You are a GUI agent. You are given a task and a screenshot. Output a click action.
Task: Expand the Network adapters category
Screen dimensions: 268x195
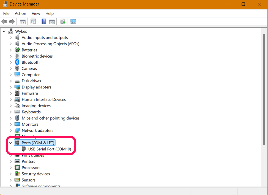pos(11,131)
